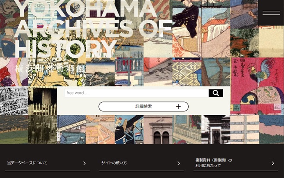Select the seated man in black uniform tile

pyautogui.click(x=187, y=28)
